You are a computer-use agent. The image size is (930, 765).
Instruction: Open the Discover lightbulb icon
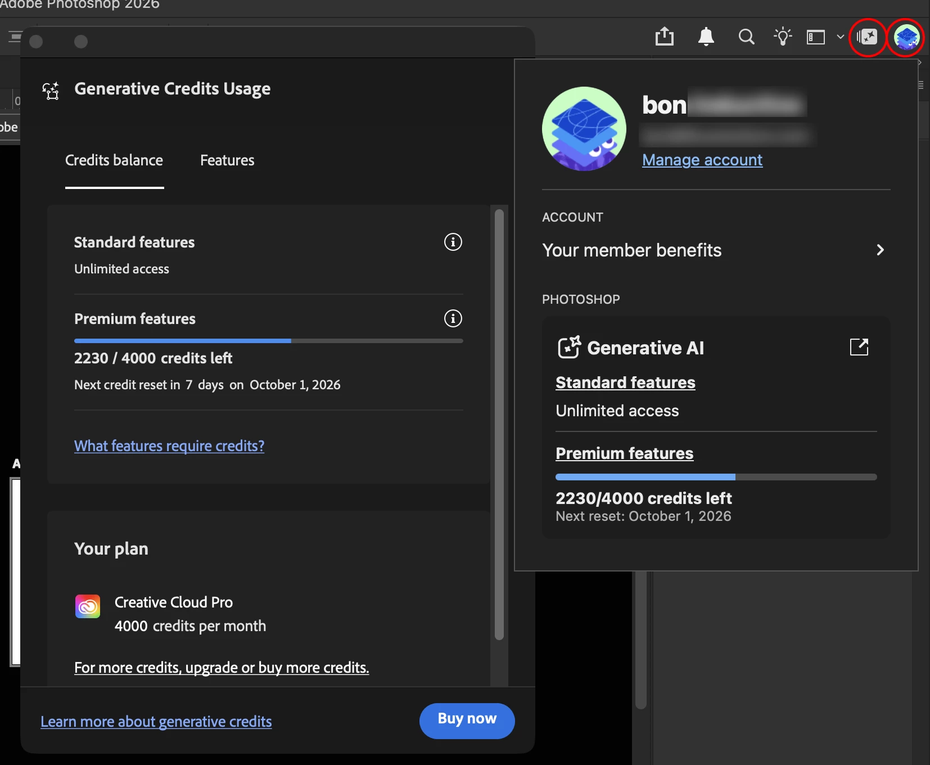[783, 37]
